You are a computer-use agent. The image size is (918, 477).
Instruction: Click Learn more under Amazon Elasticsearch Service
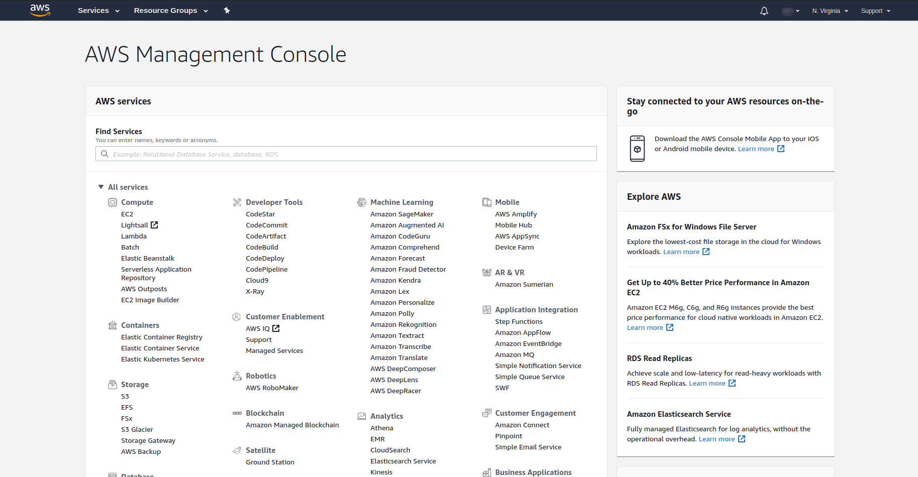point(717,439)
